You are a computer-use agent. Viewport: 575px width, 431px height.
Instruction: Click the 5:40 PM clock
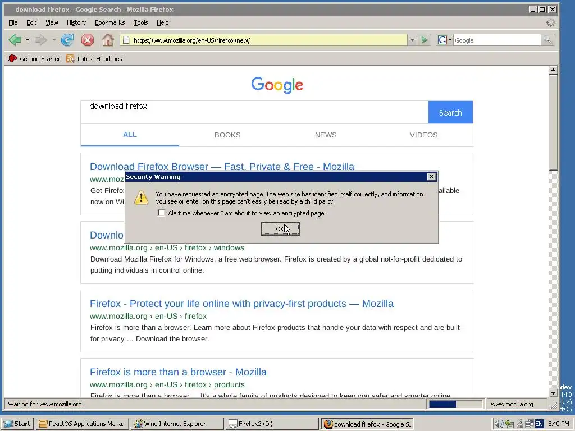coord(559,424)
